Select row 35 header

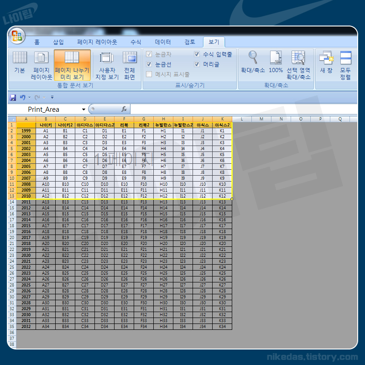click(x=12, y=327)
